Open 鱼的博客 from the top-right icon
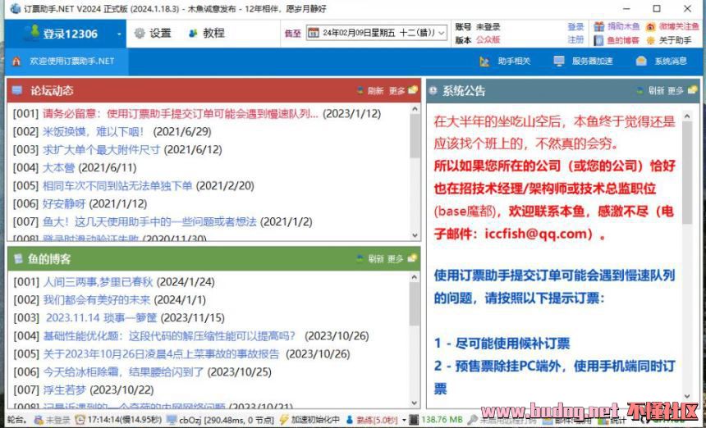Image resolution: width=706 pixels, height=428 pixels. tap(599, 40)
